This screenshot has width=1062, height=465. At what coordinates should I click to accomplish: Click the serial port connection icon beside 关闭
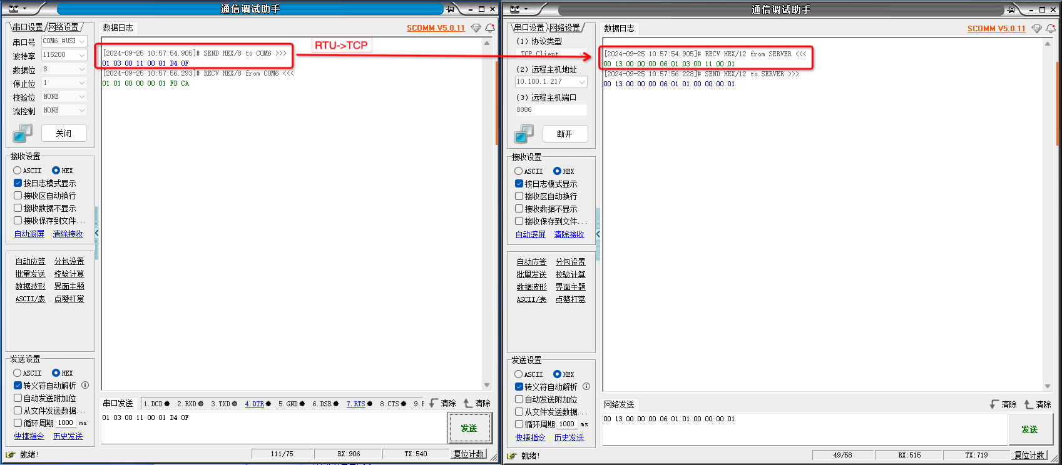(x=23, y=133)
